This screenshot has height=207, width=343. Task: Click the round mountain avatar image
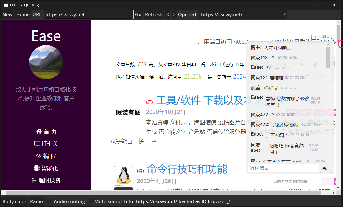pos(46,62)
